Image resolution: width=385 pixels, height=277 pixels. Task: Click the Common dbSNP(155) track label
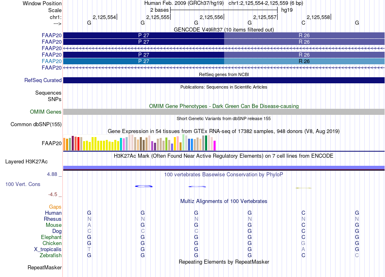point(36,124)
